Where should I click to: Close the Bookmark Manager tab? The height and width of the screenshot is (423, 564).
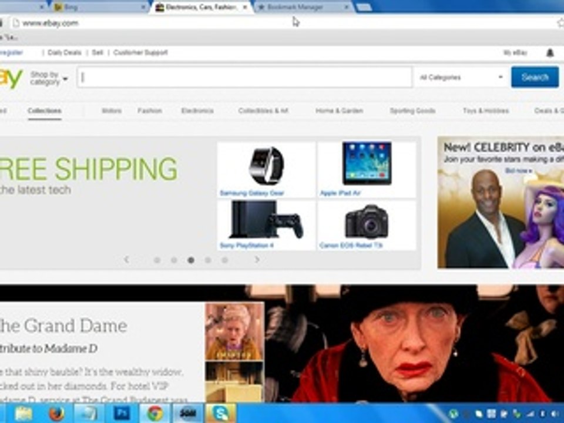347,7
